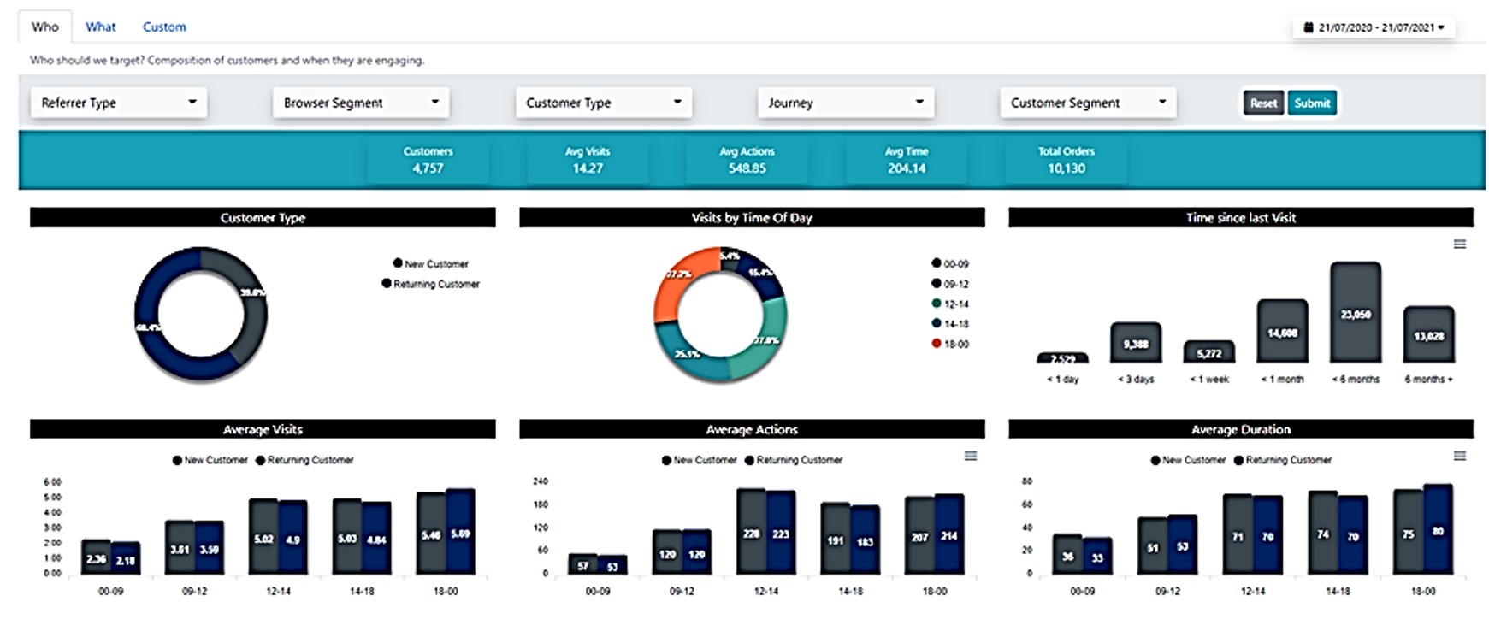This screenshot has width=1489, height=625.
Task: Click the 5.69 bar in Average Visits
Action: [x=460, y=532]
